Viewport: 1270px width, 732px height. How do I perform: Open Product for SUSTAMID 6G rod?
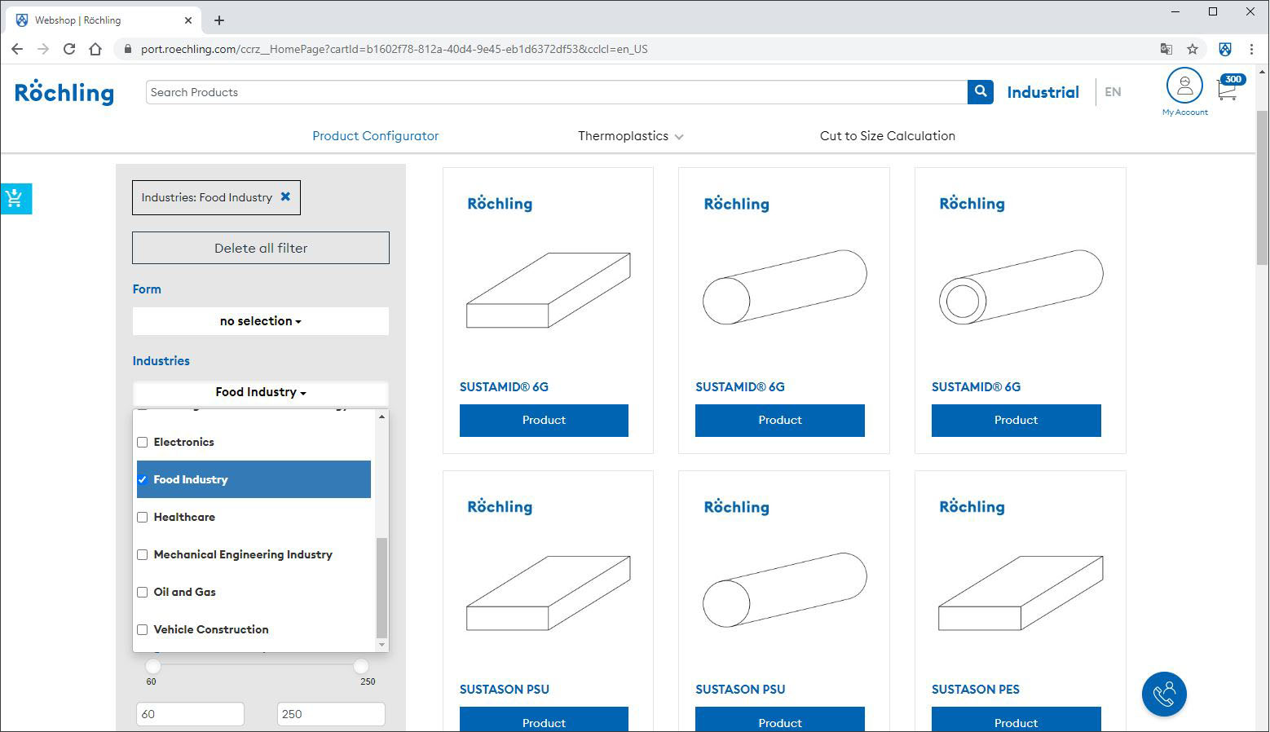click(x=780, y=420)
